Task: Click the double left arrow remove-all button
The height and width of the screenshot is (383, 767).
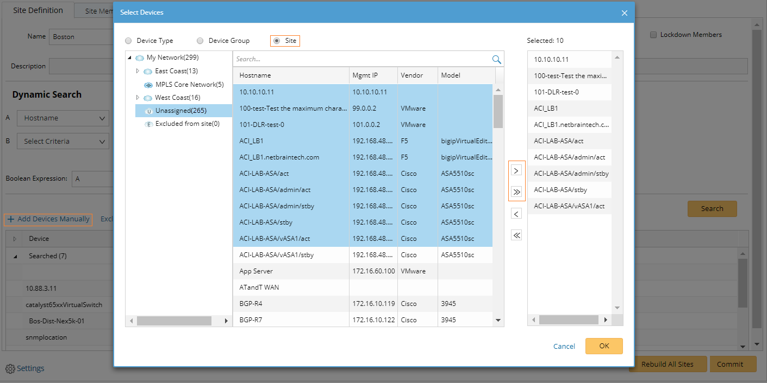Action: [x=516, y=235]
